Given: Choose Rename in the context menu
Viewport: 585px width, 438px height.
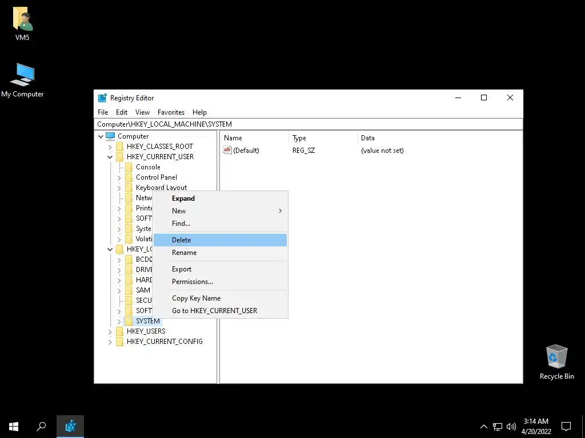Looking at the screenshot, I should [x=220, y=253].
